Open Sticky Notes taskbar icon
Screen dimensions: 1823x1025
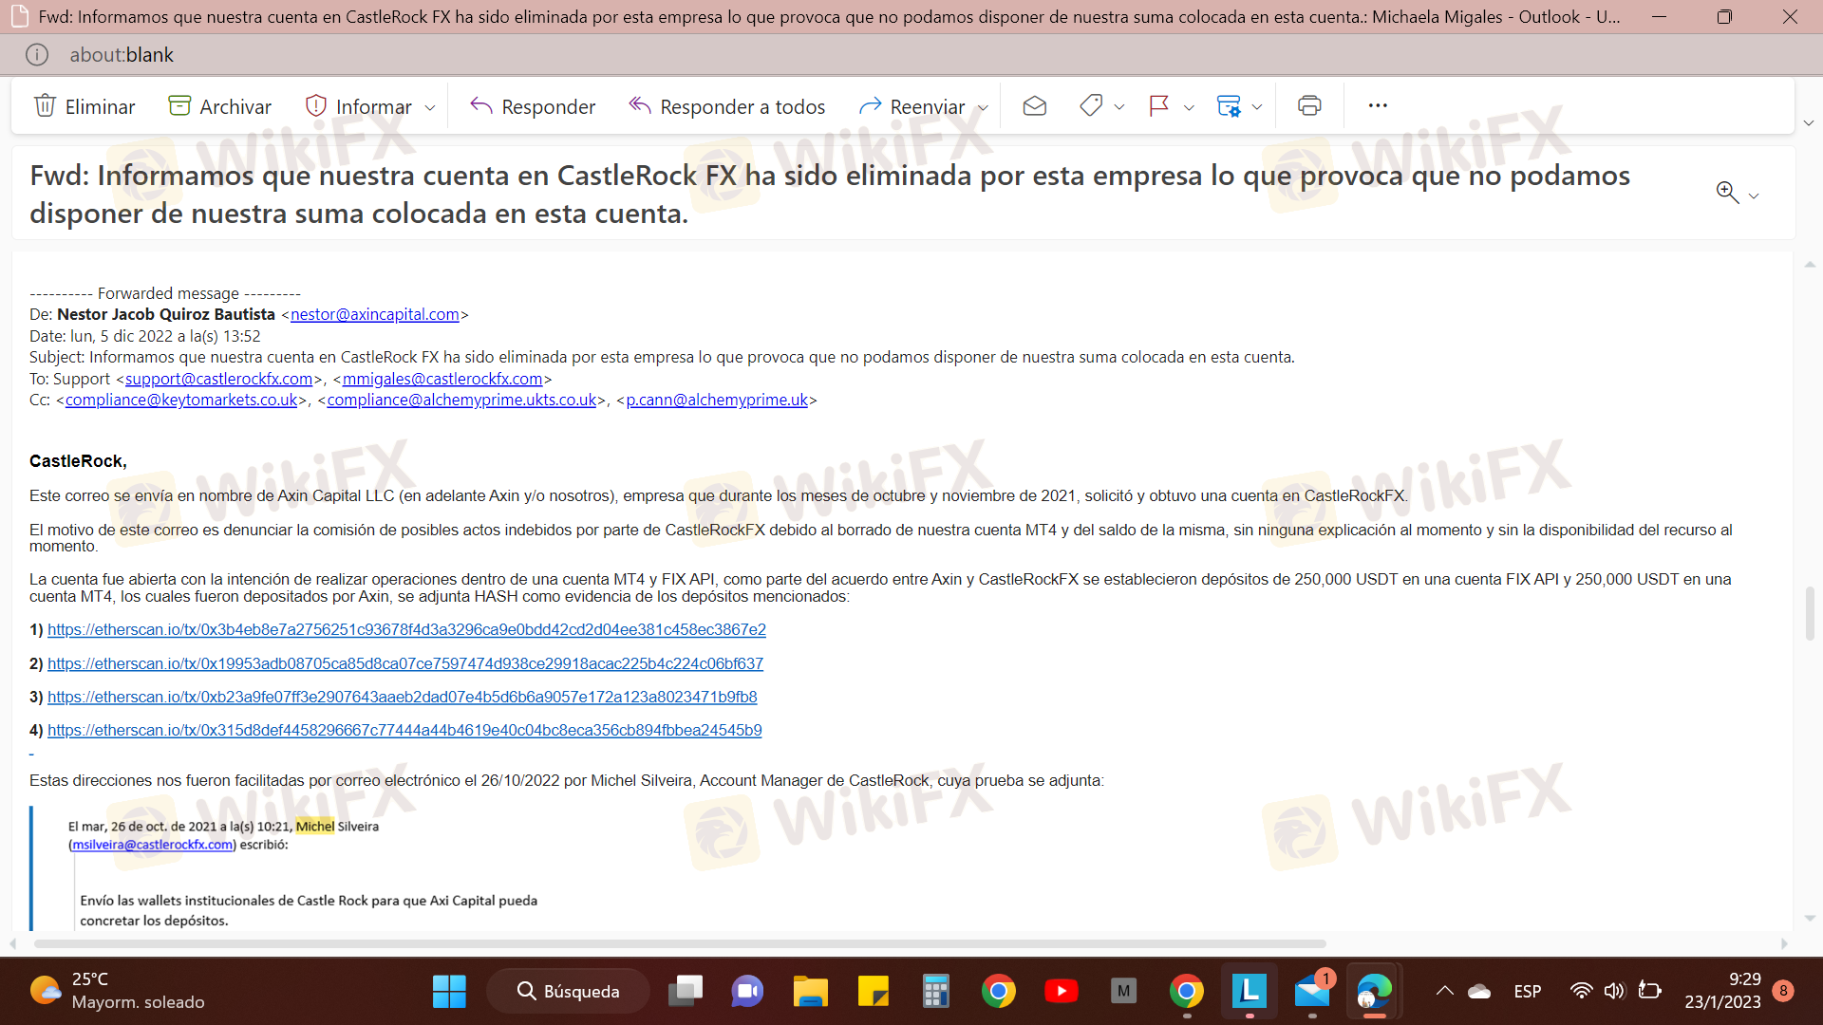click(873, 991)
